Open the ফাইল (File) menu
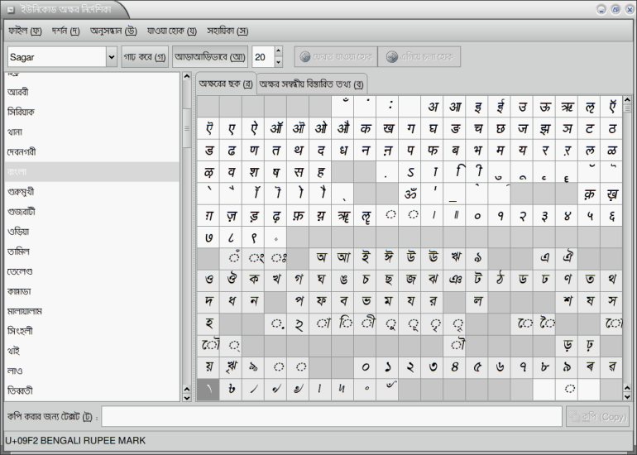The height and width of the screenshot is (455, 637). (25, 31)
